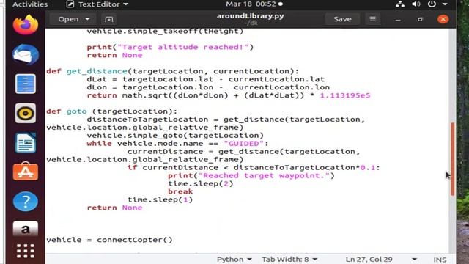The height and width of the screenshot is (264, 469).
Task: Click the 'time.sleep(2)' line
Action: click(200, 183)
